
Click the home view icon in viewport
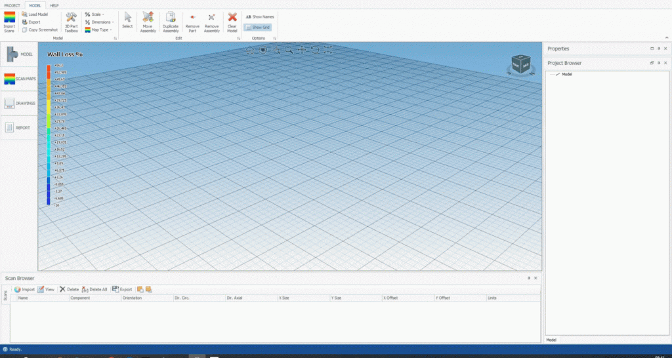tap(250, 50)
